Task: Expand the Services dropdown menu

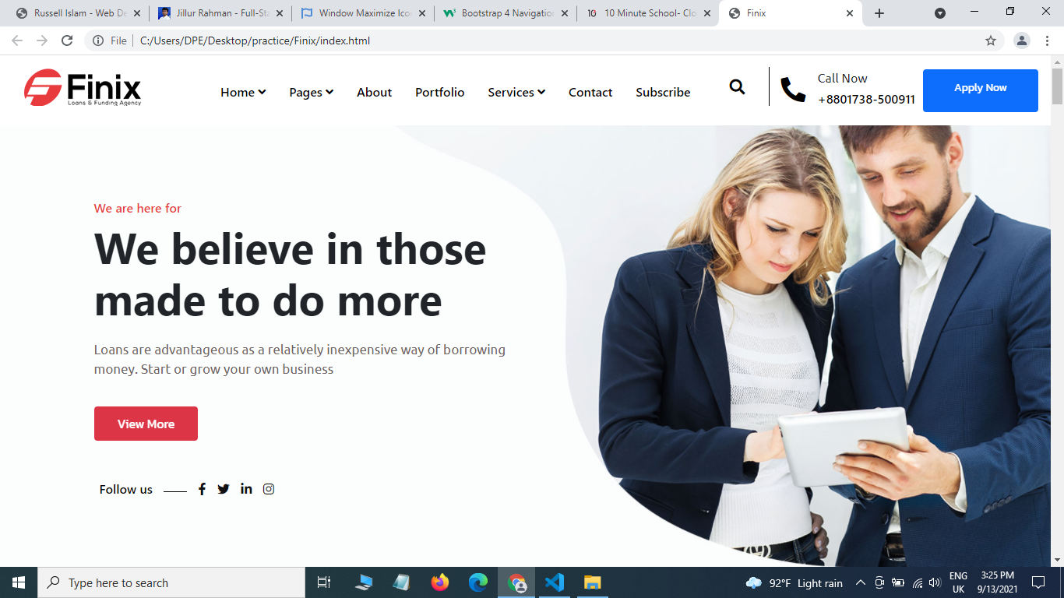Action: pyautogui.click(x=516, y=92)
